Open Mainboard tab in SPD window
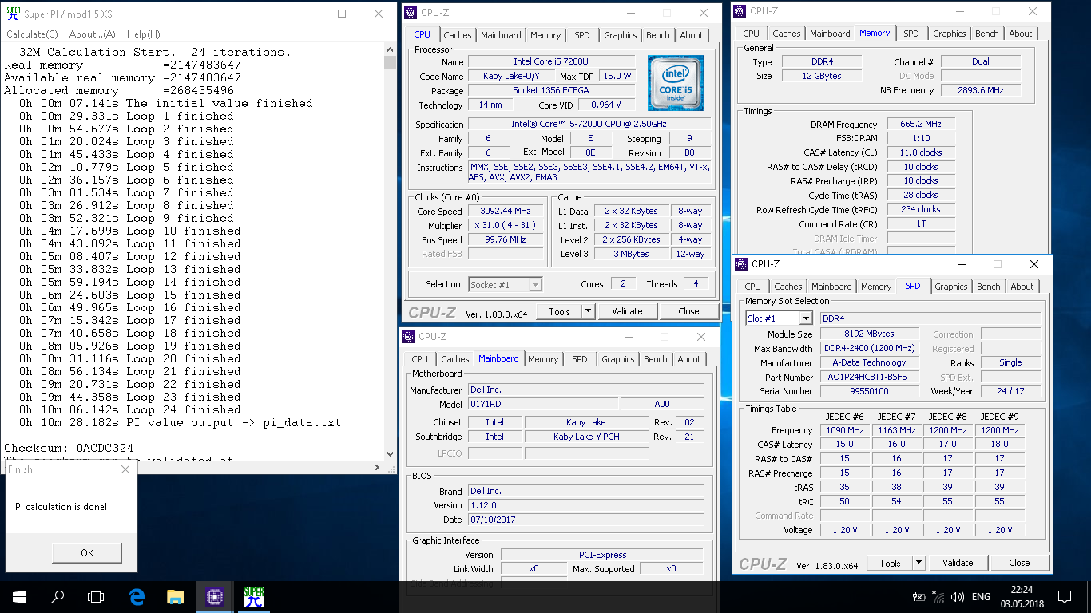The width and height of the screenshot is (1091, 613). click(831, 287)
